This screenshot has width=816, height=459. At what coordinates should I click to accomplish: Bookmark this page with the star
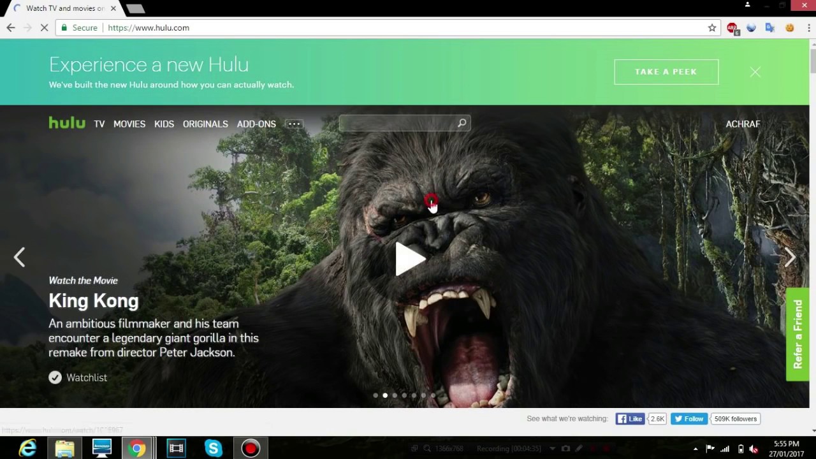pyautogui.click(x=712, y=27)
